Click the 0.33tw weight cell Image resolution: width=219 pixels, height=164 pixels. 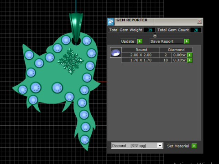pos(179,60)
